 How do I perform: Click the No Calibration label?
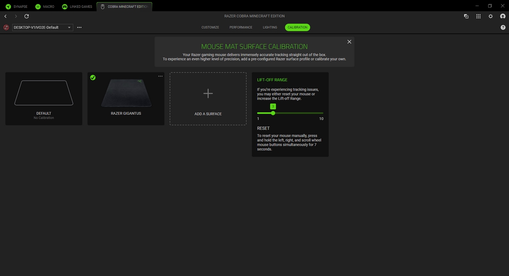[44, 118]
